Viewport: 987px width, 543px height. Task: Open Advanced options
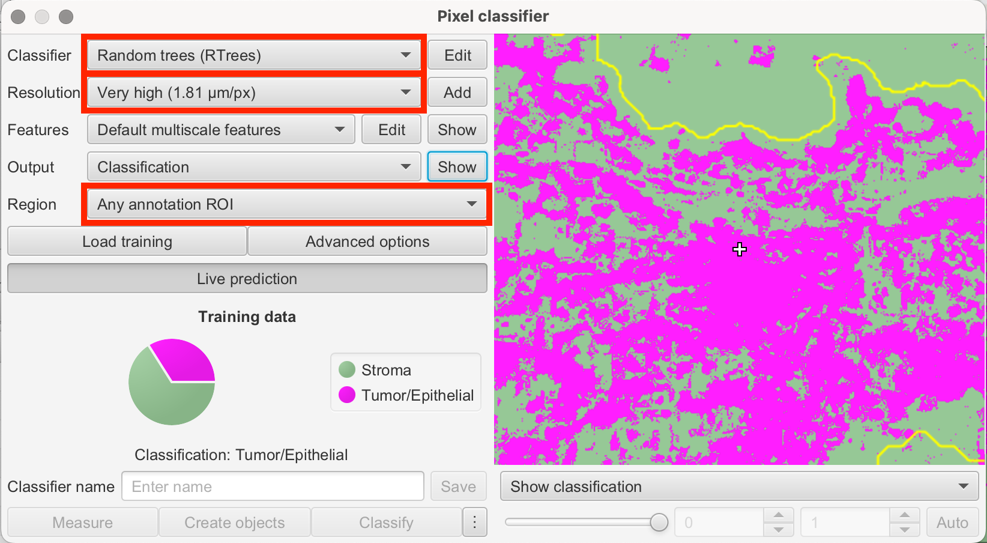click(x=367, y=241)
